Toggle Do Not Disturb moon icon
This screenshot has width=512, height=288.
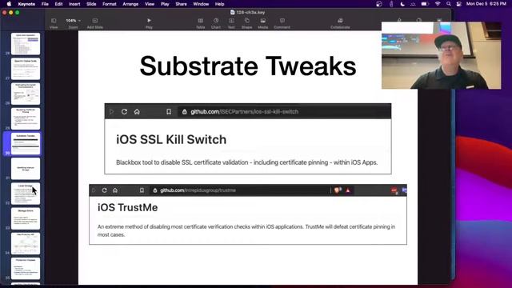click(402, 4)
